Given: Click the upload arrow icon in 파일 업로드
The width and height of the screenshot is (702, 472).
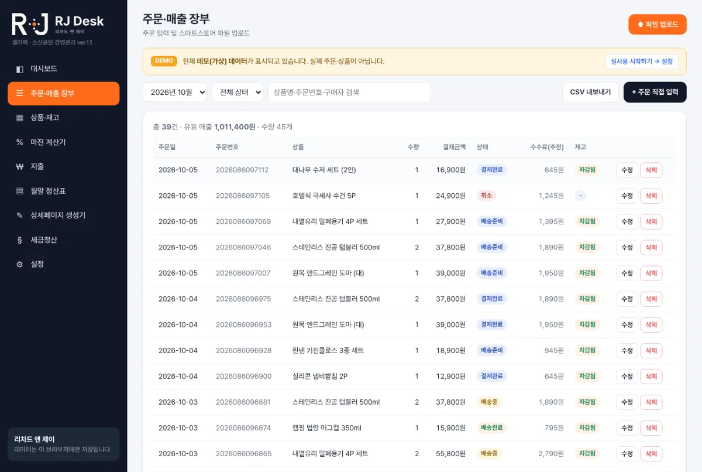Looking at the screenshot, I should pyautogui.click(x=641, y=25).
